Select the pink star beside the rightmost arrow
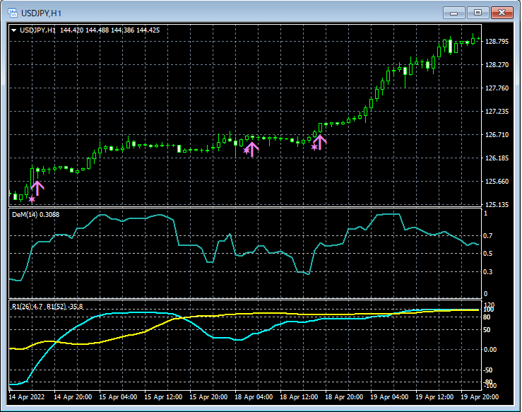Image resolution: width=522 pixels, height=412 pixels. coord(314,148)
